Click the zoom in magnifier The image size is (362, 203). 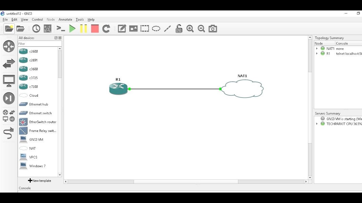[190, 28]
